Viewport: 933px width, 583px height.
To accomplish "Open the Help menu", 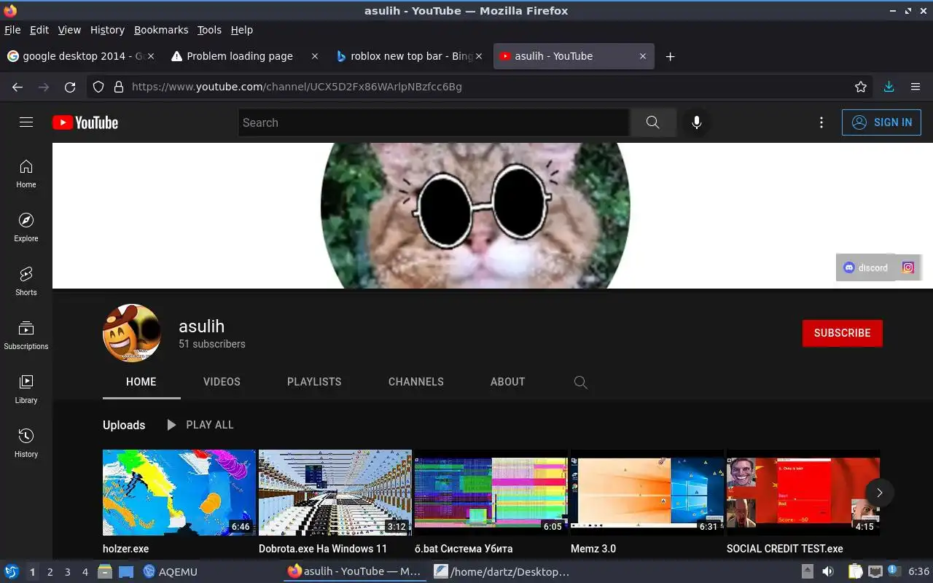I will [242, 30].
